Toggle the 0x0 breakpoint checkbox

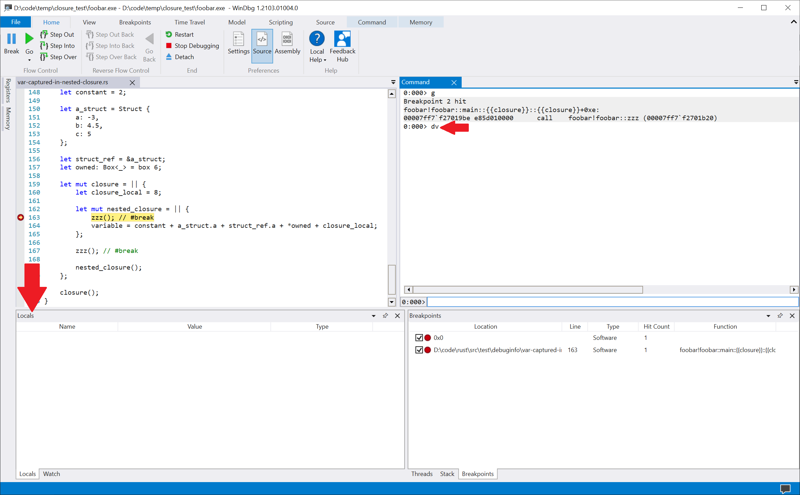[x=419, y=337]
